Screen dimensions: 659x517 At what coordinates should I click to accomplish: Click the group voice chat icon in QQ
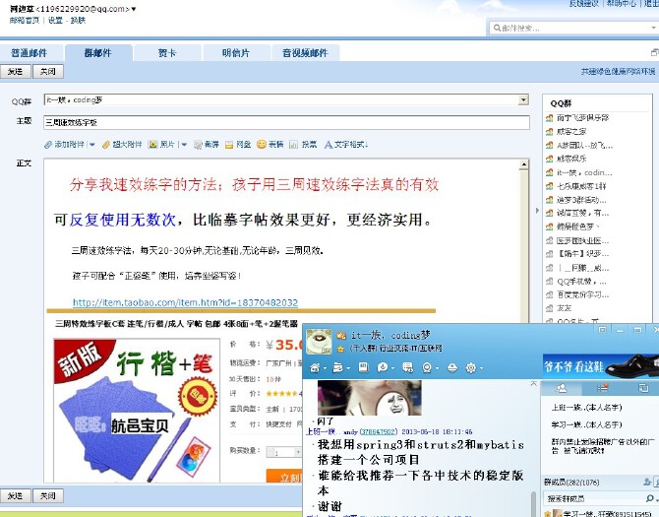[383, 368]
